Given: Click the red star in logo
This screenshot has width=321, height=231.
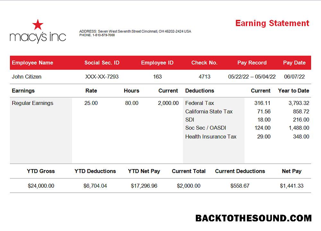Looking at the screenshot, I should click(38, 25).
